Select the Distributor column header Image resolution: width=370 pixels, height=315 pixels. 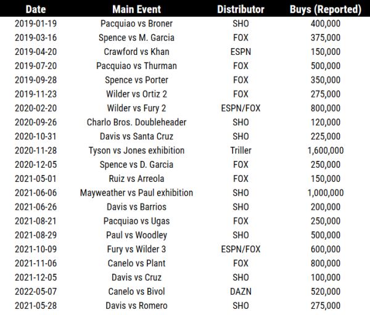coord(240,9)
